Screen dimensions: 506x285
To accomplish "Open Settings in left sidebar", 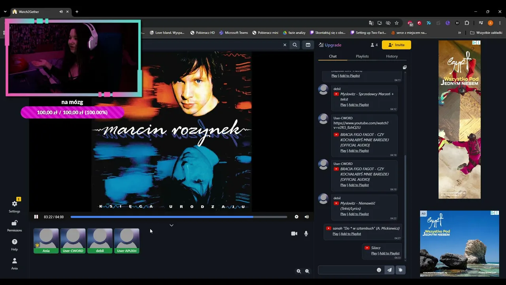I will [15, 206].
